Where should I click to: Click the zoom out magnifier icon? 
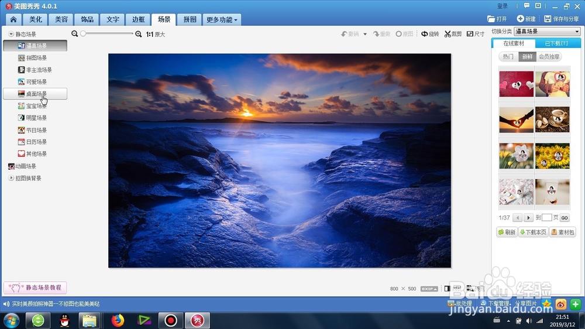pos(75,33)
